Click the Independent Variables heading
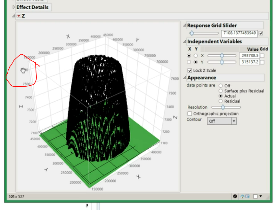The image size is (277, 210). point(215,42)
